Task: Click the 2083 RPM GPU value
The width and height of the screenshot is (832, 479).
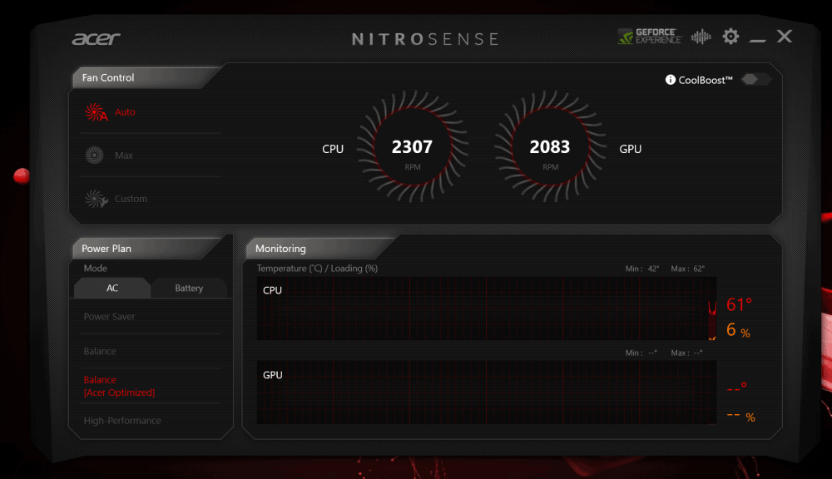Action: (550, 147)
